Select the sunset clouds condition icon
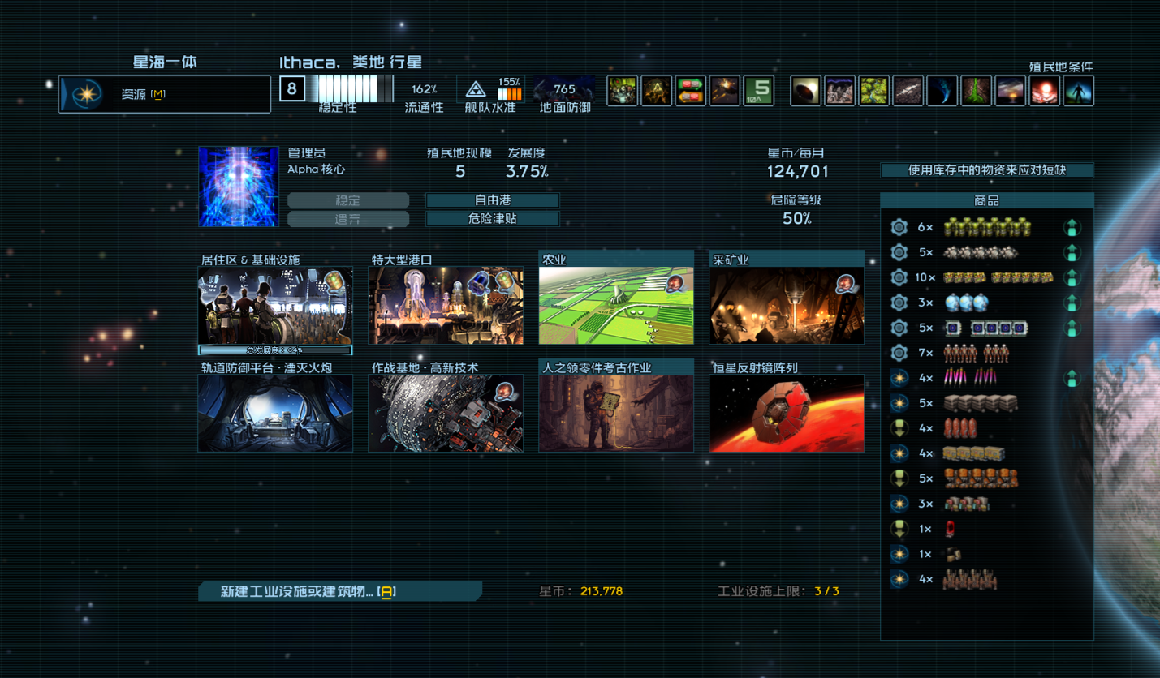Image resolution: width=1160 pixels, height=678 pixels. (1011, 91)
